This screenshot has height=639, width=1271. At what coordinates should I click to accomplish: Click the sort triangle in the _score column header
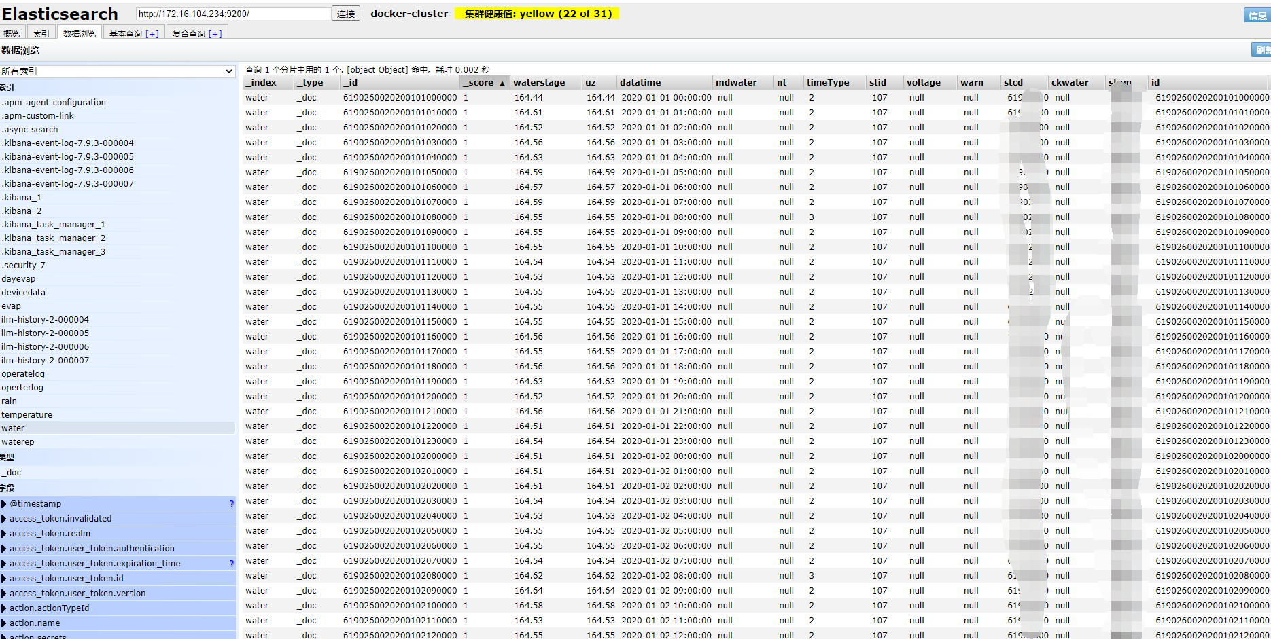pos(502,82)
